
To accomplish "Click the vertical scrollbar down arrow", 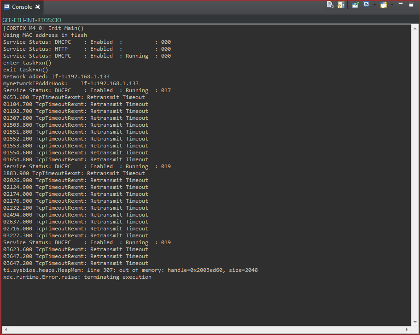I will pyautogui.click(x=415, y=322).
